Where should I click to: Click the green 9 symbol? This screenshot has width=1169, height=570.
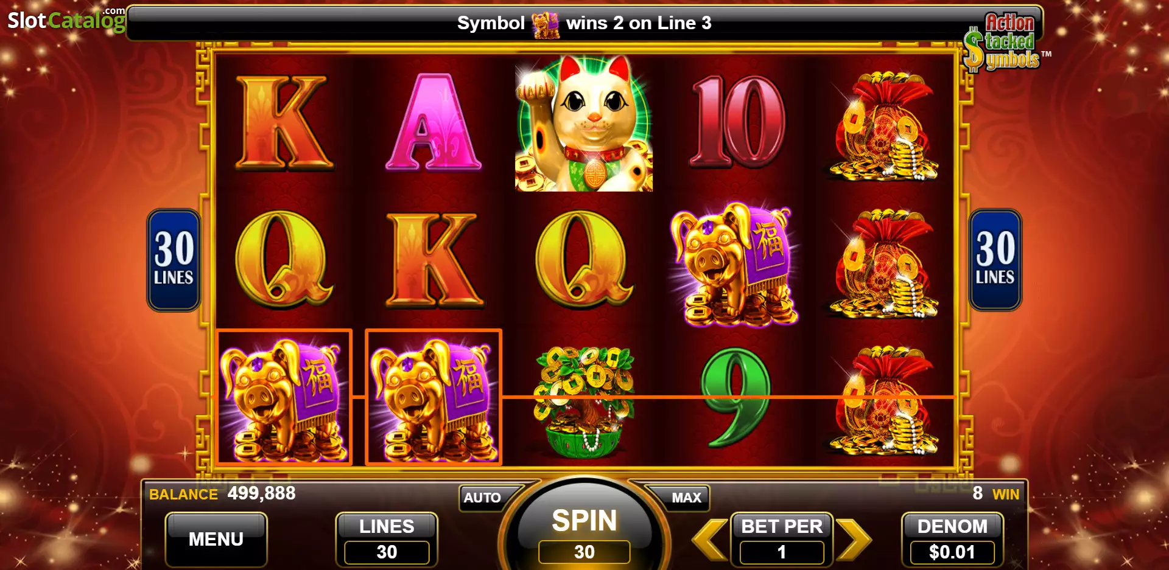(x=735, y=398)
